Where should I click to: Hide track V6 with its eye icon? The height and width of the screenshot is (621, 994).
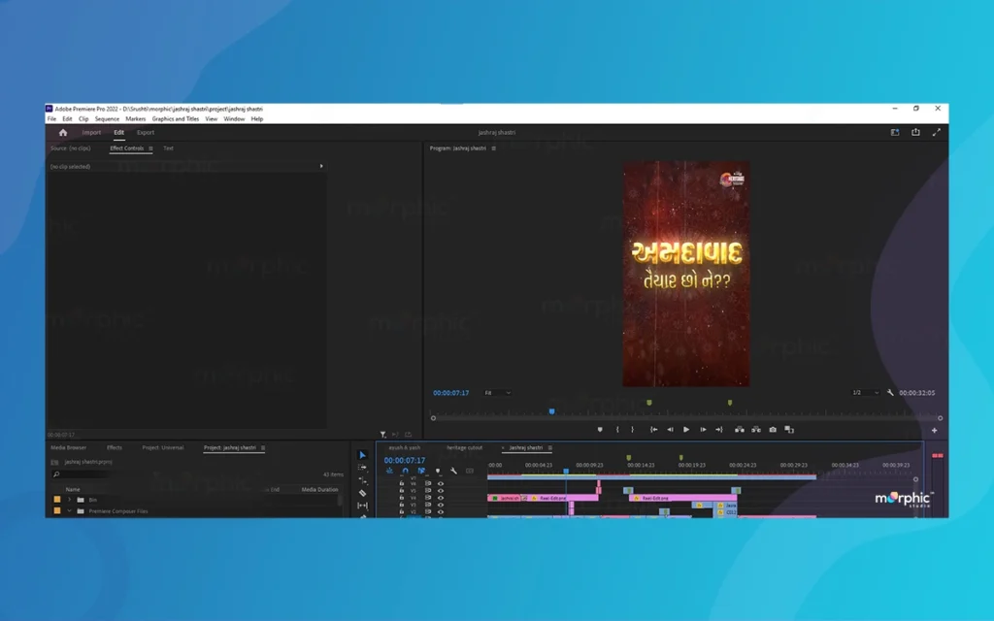[441, 483]
